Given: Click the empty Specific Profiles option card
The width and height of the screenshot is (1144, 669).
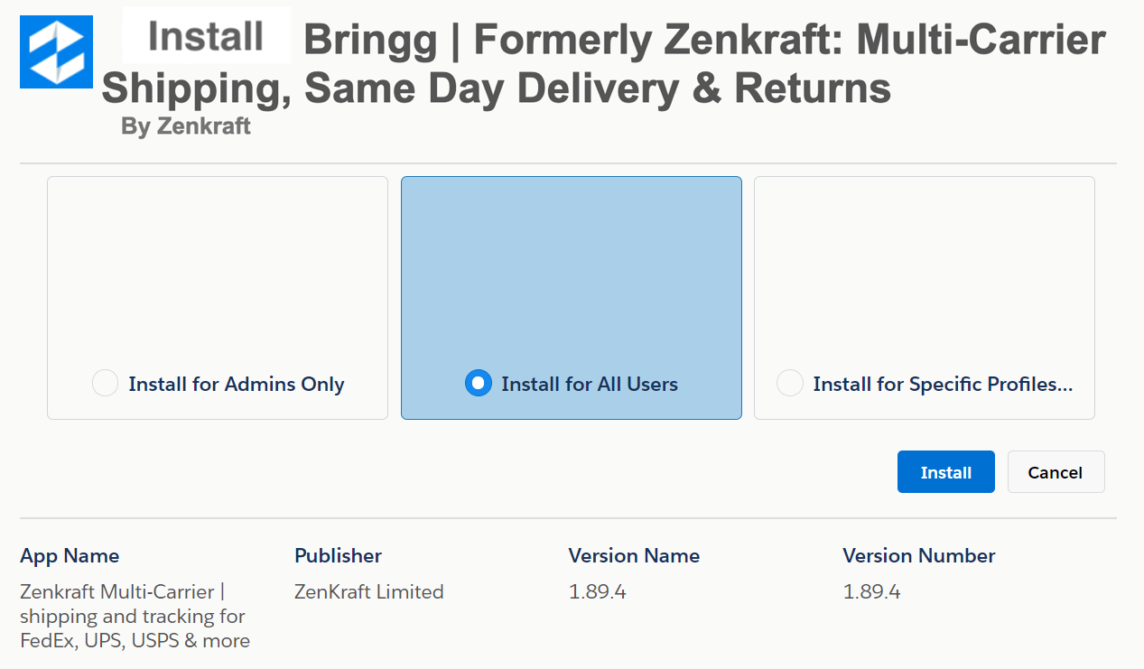Looking at the screenshot, I should pos(925,298).
